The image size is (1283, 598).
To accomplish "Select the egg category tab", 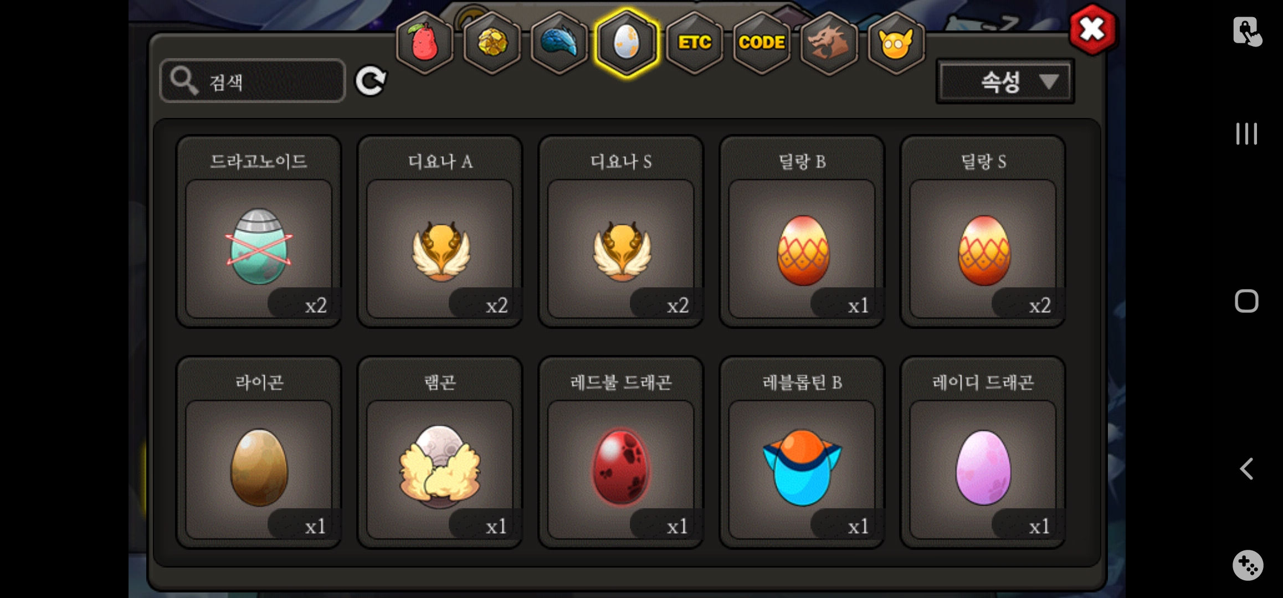I will click(x=627, y=43).
